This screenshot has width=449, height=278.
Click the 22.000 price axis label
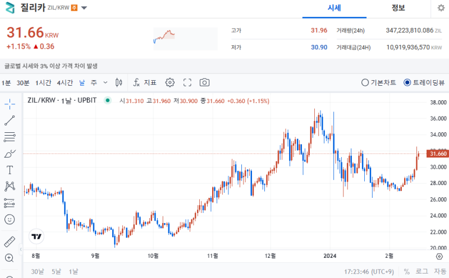tap(438, 232)
